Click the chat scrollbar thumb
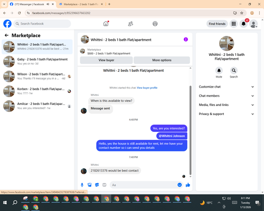This screenshot has height=211, width=264. (x=190, y=130)
